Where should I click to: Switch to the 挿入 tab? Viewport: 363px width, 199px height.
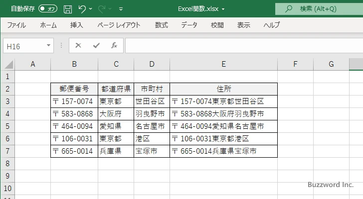[x=77, y=25]
